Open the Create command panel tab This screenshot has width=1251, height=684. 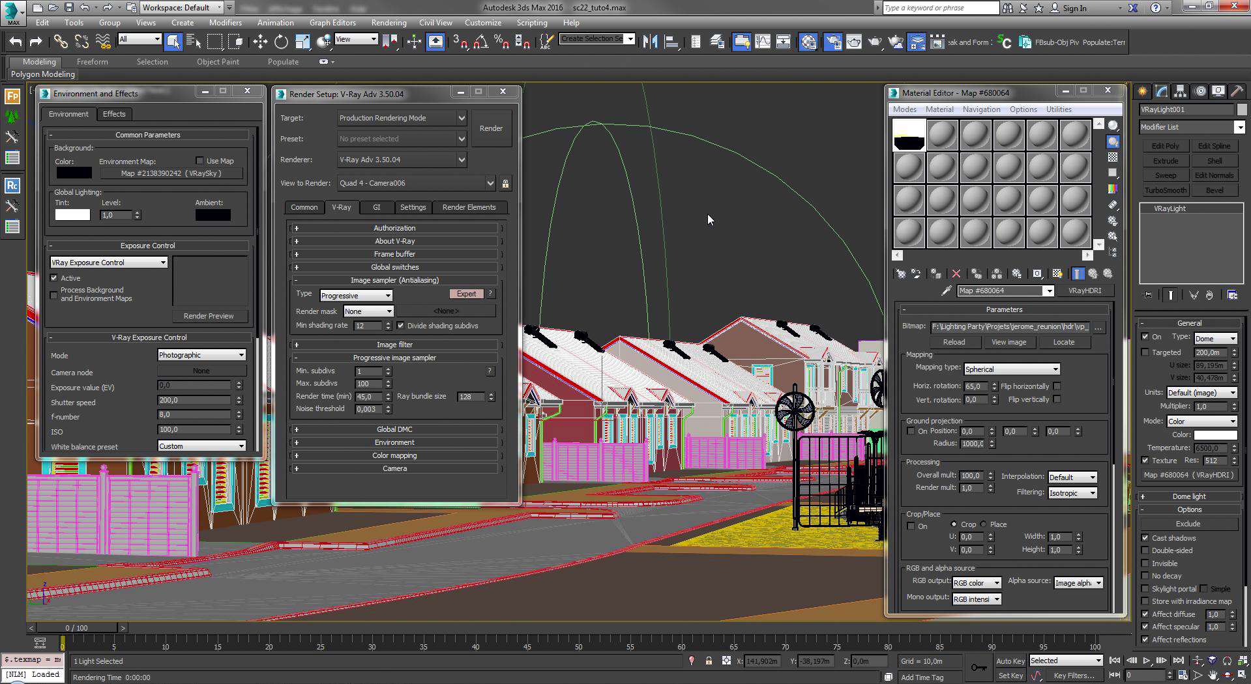click(1142, 92)
